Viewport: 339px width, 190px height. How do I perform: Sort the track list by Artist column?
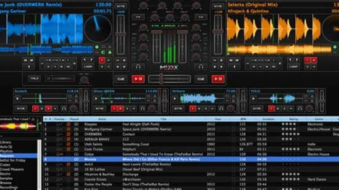point(102,119)
